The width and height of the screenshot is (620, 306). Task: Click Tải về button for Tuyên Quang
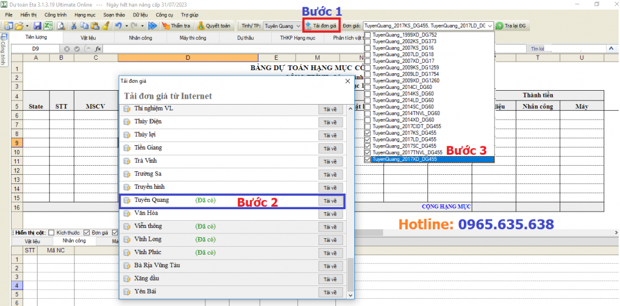[330, 201]
